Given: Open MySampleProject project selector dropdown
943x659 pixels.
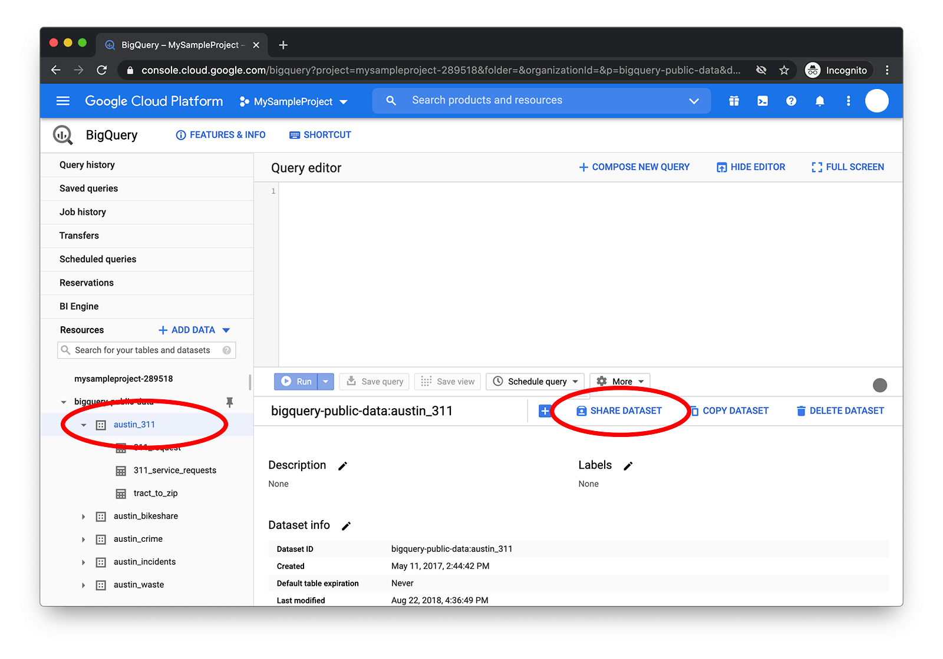Looking at the screenshot, I should (x=294, y=101).
